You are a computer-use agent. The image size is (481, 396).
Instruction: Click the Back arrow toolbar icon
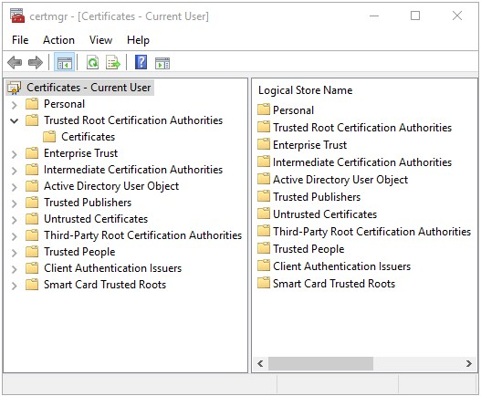15,63
